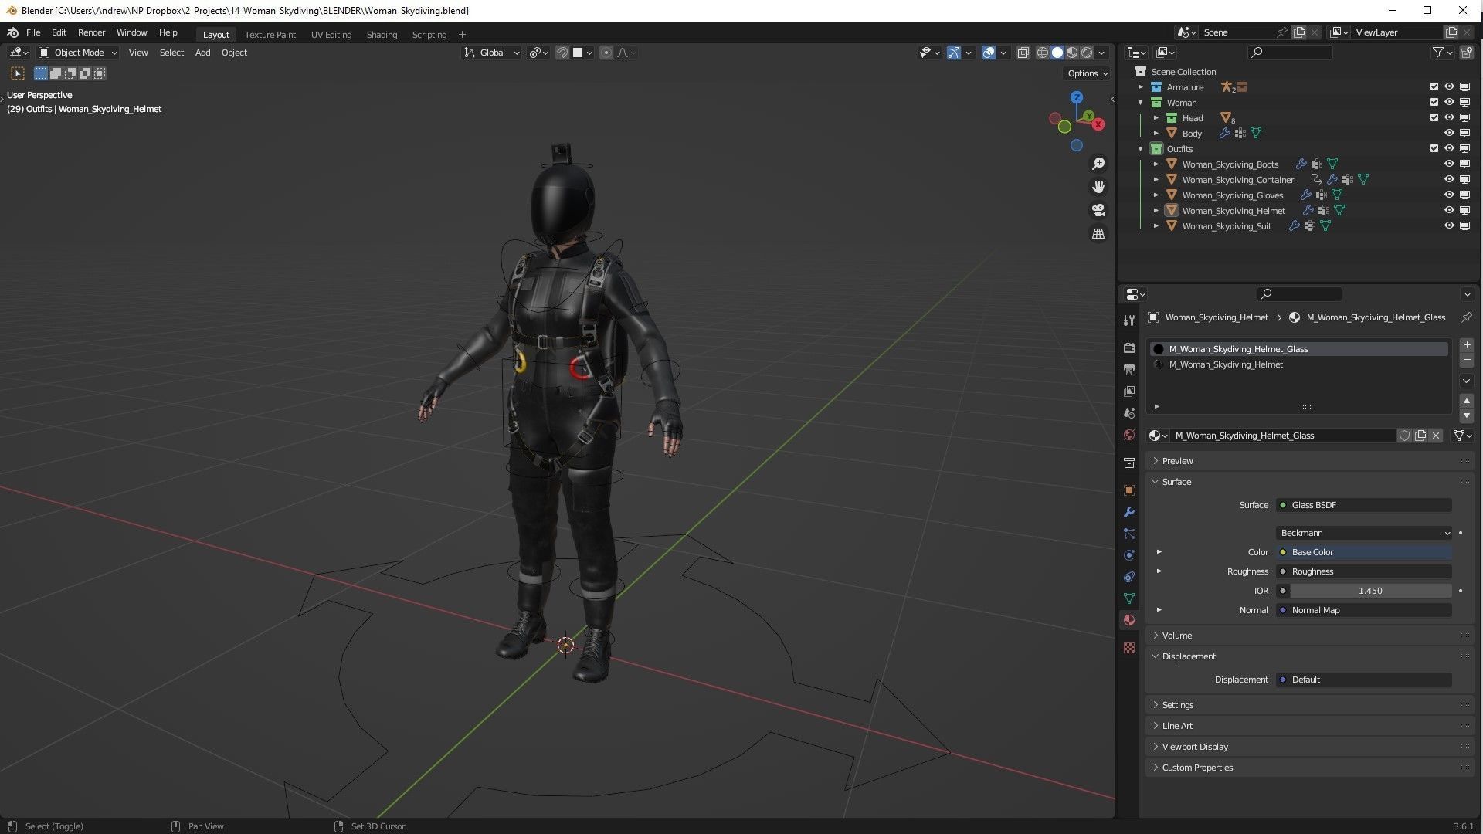Toggle X-ray mode in viewport header

1023,53
